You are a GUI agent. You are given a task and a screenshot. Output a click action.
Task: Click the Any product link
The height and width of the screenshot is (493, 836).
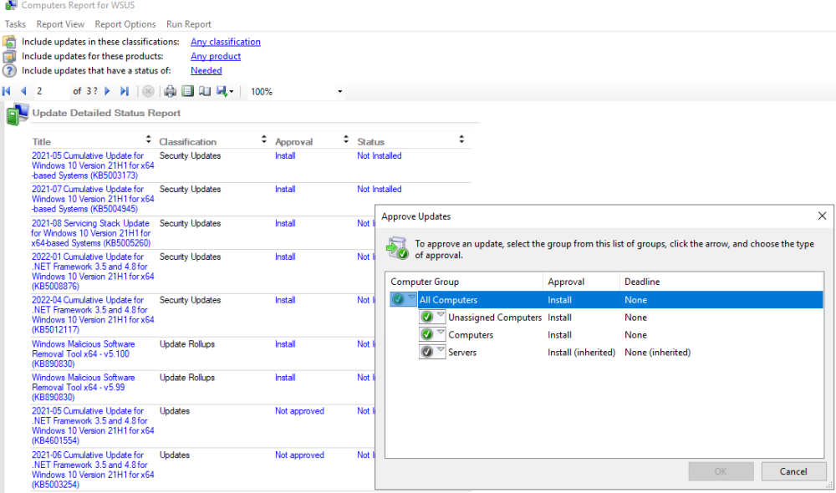[x=216, y=56]
